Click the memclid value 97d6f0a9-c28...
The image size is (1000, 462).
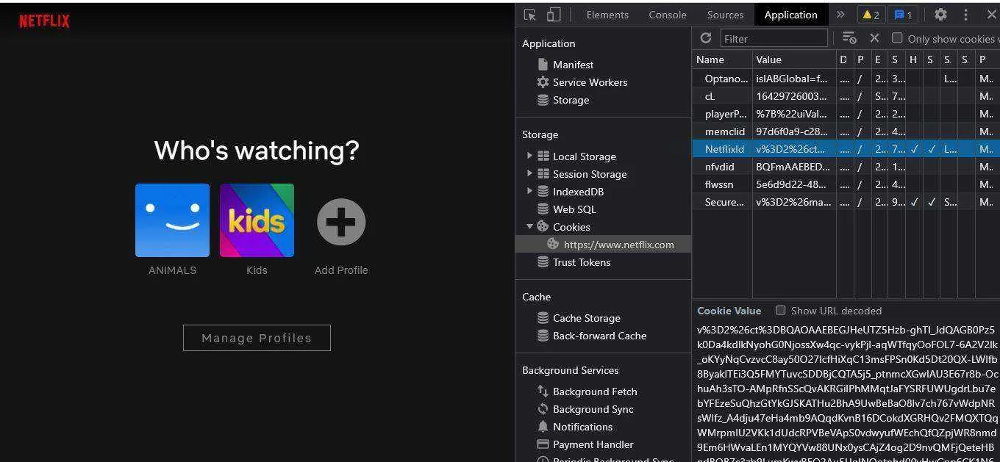(792, 131)
